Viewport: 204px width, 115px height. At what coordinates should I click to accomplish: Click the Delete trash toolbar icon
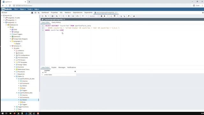click(73, 16)
